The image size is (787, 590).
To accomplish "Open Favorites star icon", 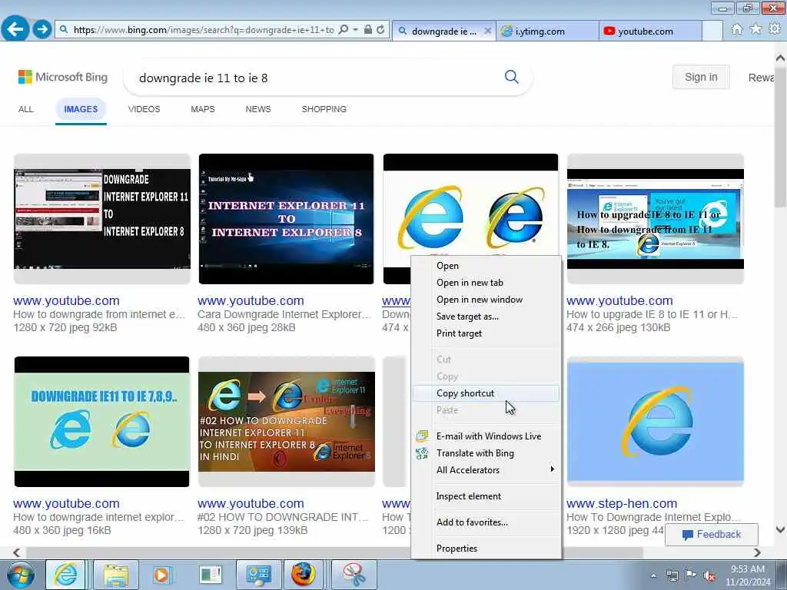I will coord(755,30).
